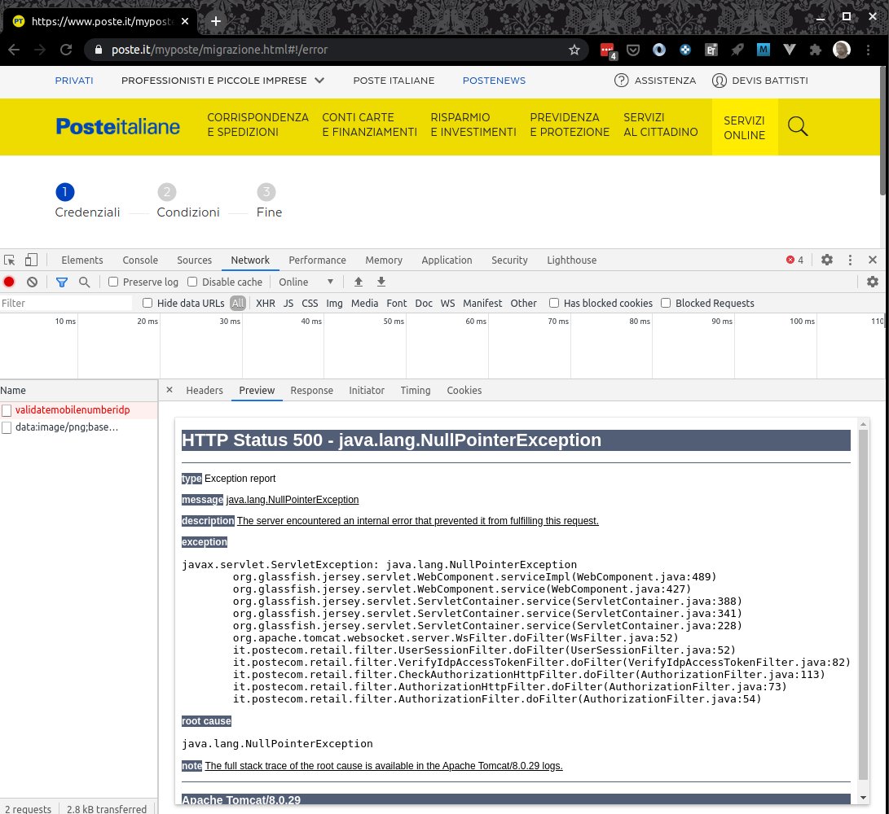Screen dimensions: 889x814
Task: Bookmark the page with the star icon
Action: [574, 50]
